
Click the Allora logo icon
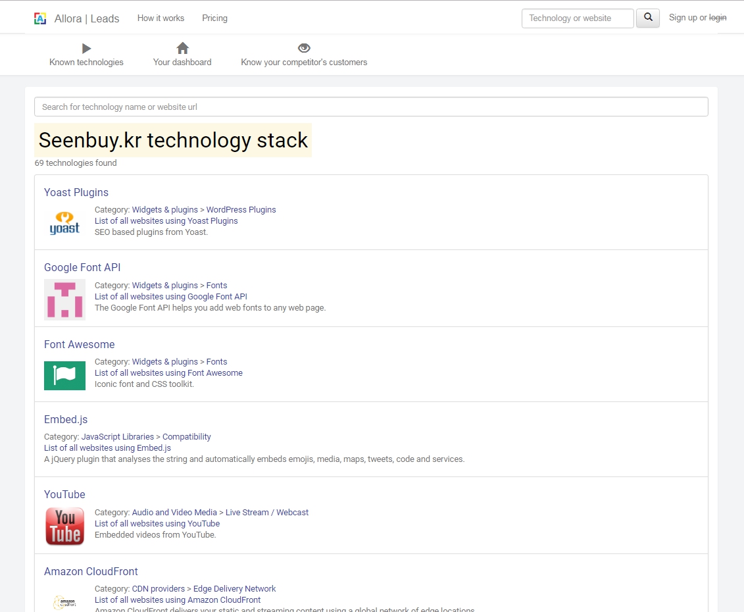click(40, 18)
